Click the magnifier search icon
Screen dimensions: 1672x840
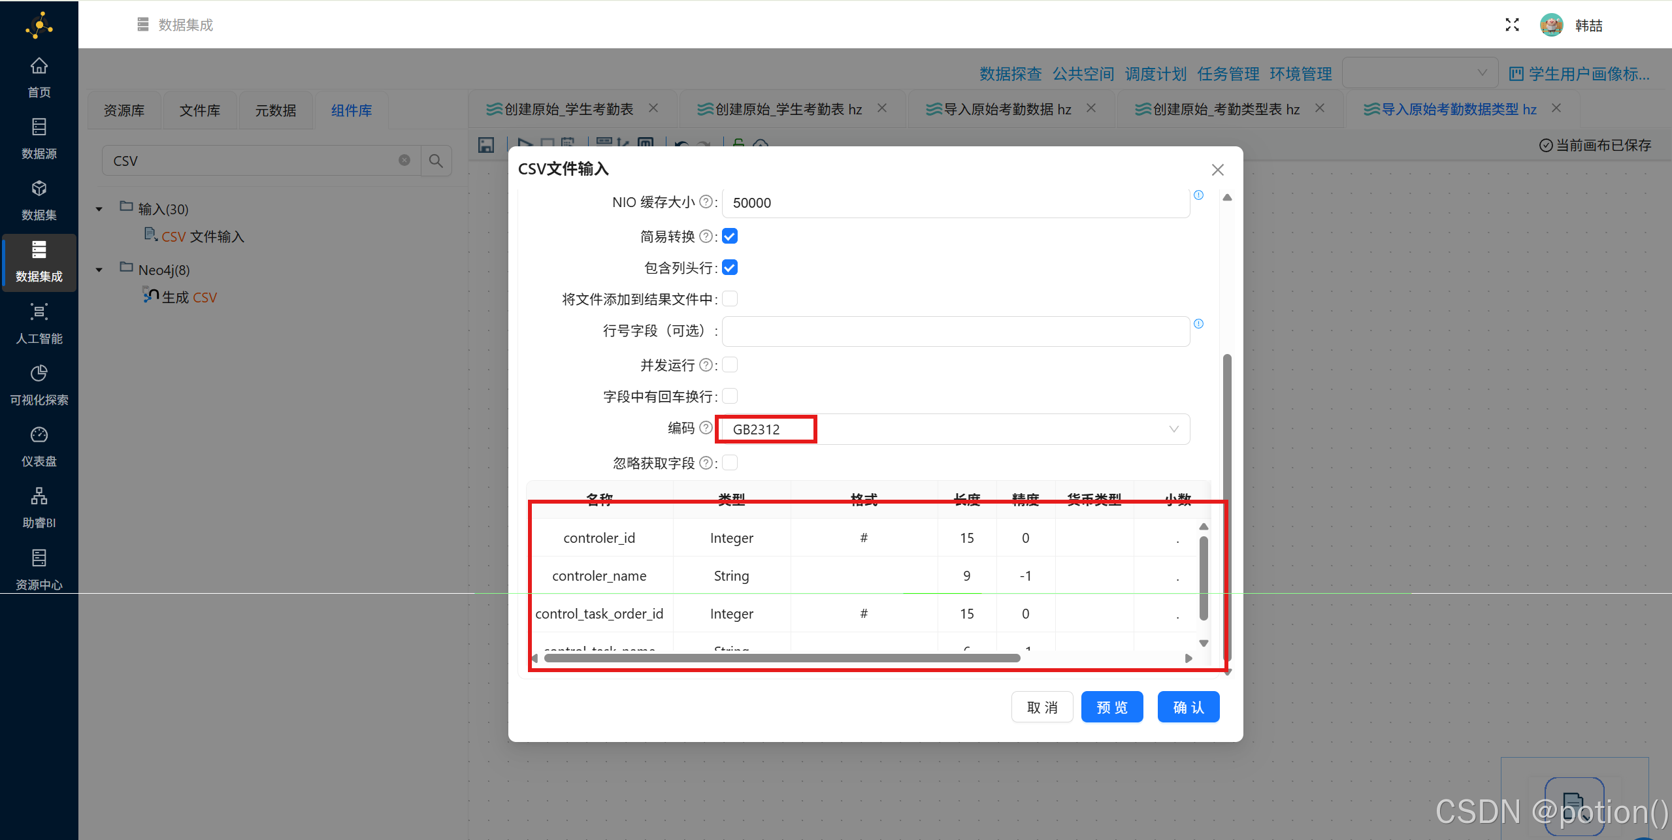436,160
